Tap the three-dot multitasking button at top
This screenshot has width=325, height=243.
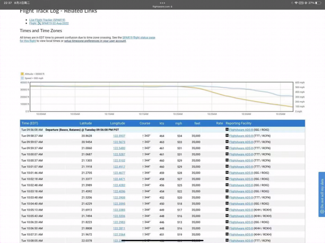click(x=162, y=3)
